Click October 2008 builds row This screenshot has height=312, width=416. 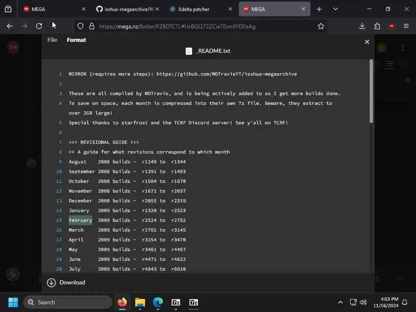127,181
